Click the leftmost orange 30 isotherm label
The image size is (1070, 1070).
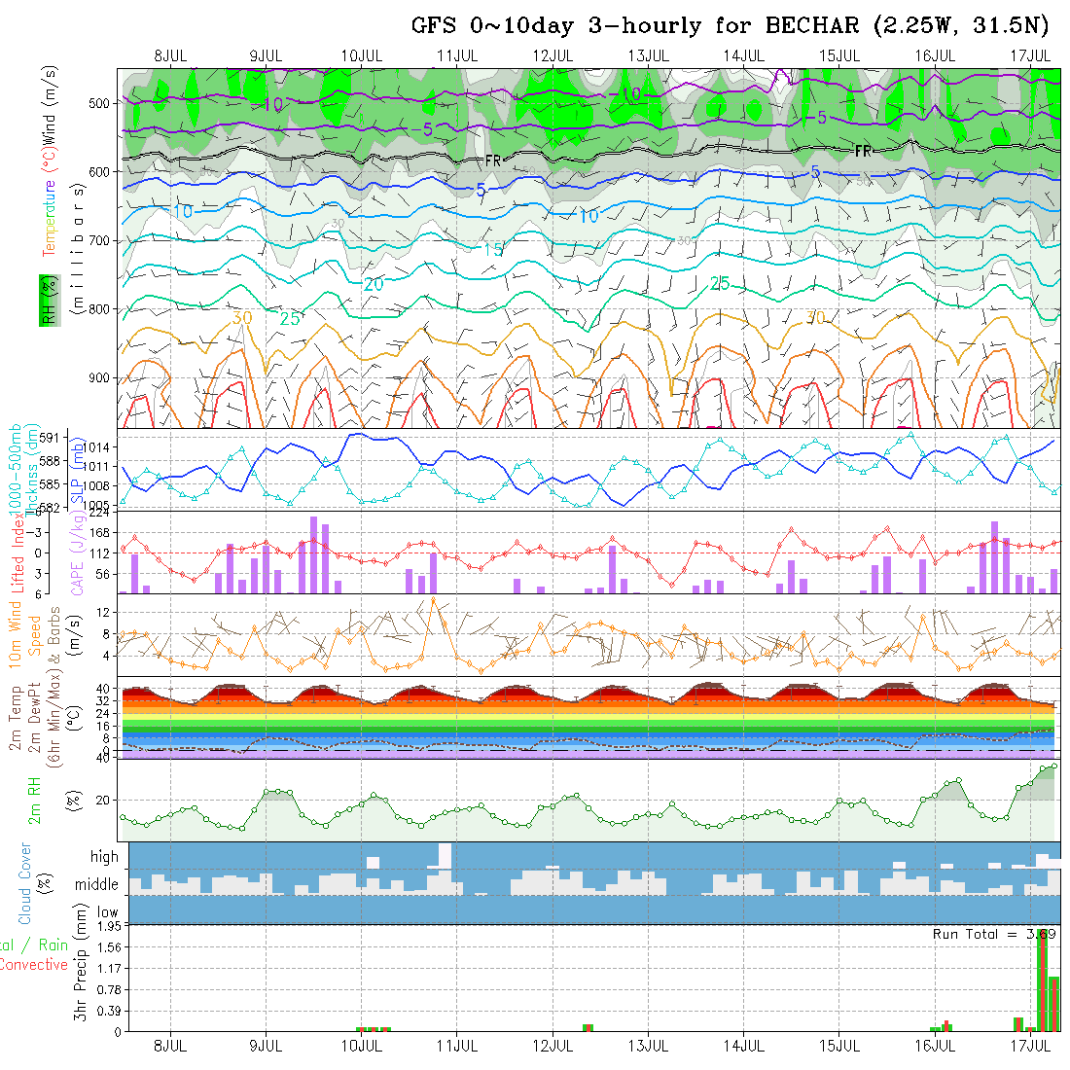[242, 318]
